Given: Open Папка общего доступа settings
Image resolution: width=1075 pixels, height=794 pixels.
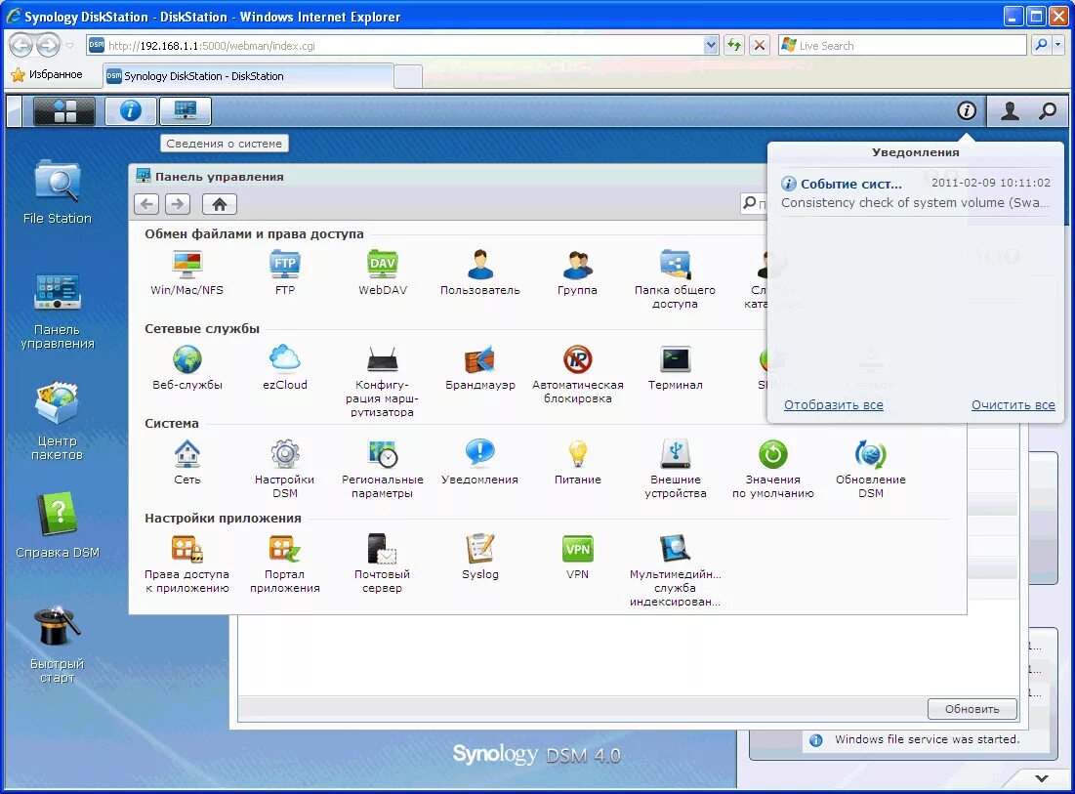Looking at the screenshot, I should pos(675,278).
